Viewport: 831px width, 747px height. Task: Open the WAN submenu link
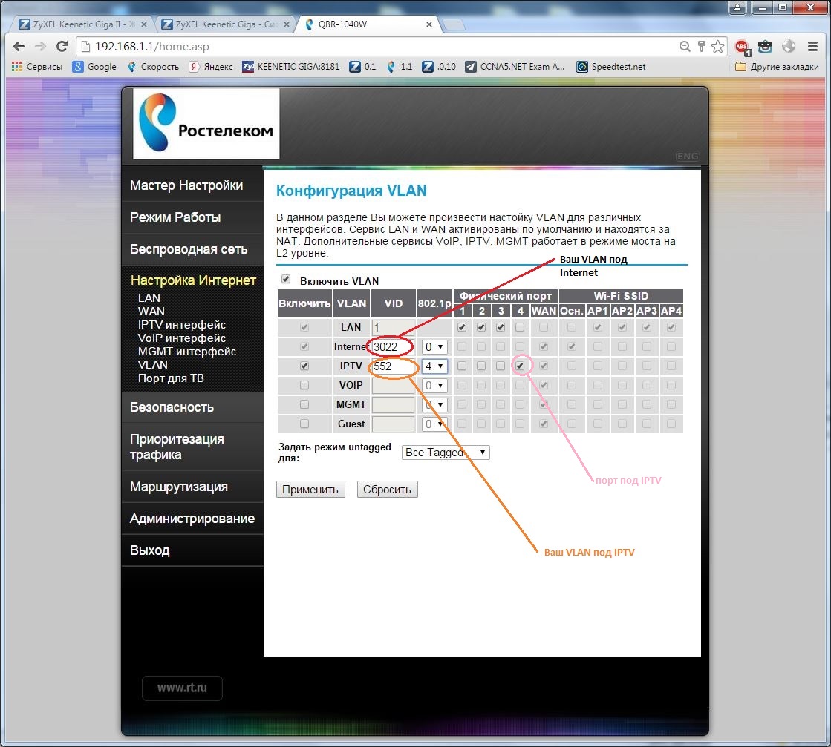coord(151,312)
